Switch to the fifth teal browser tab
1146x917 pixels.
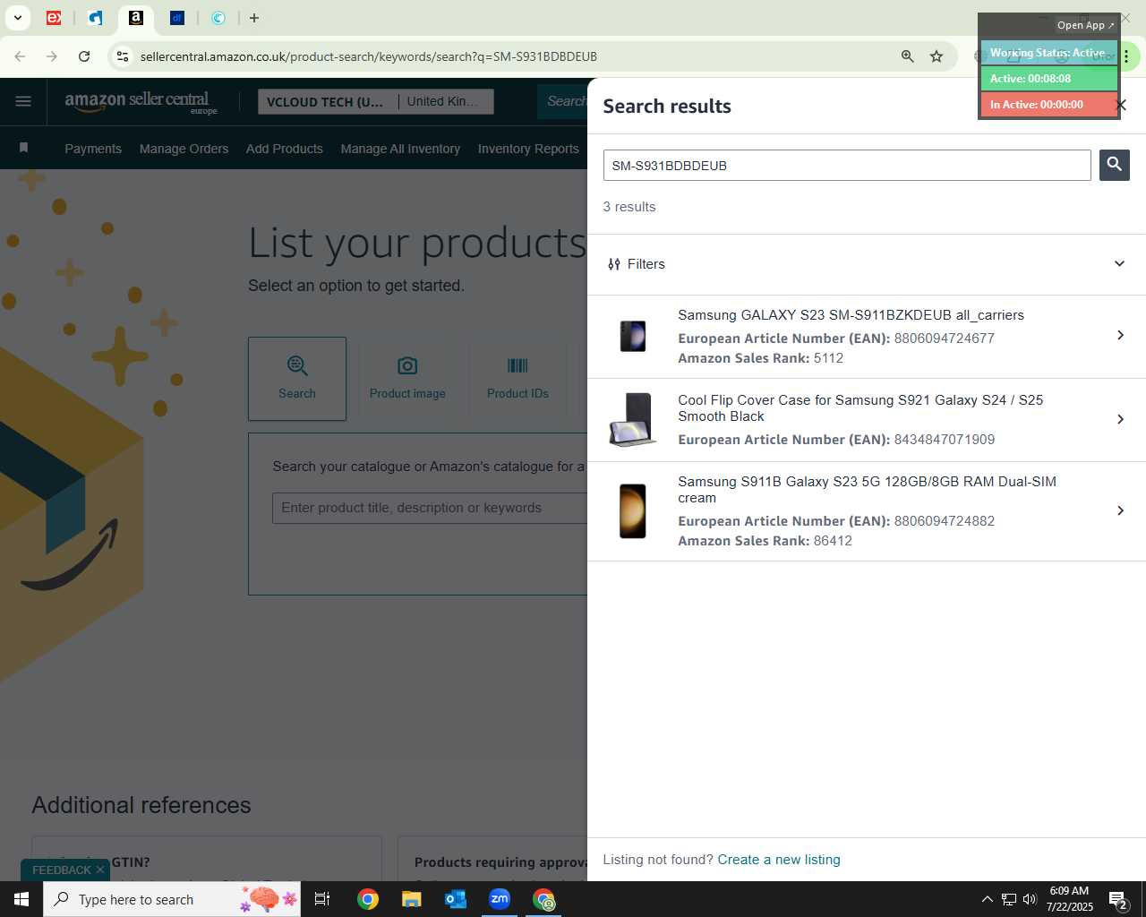coord(218,18)
